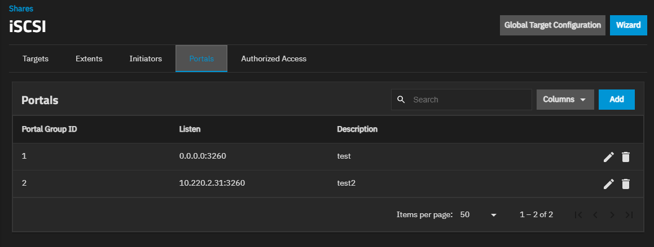Screen dimensions: 654x247
Task: Edit the test2 portal with pencil icon
Action: click(x=608, y=184)
